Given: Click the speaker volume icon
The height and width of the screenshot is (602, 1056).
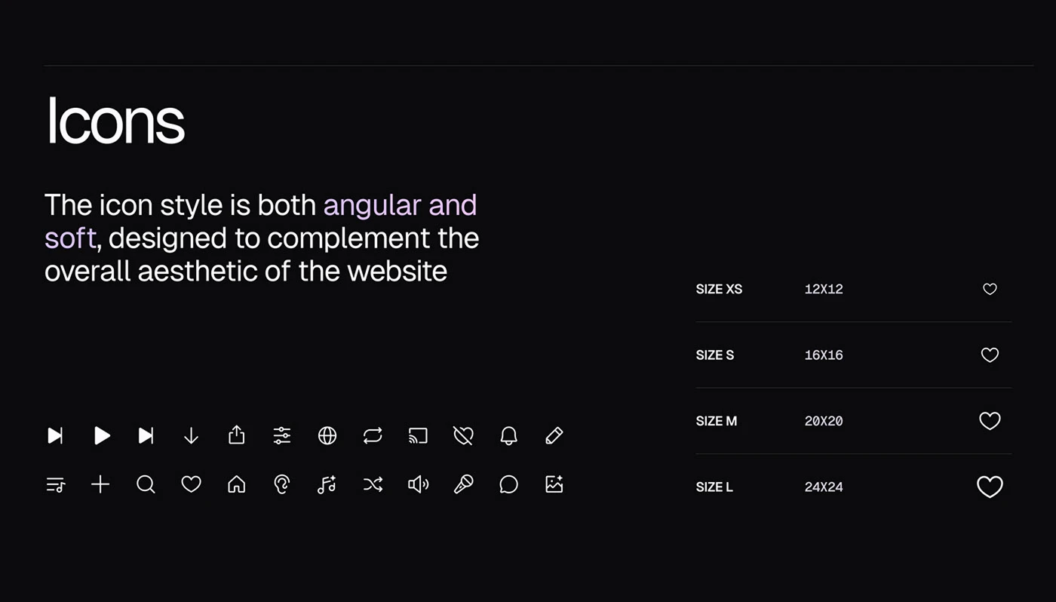Looking at the screenshot, I should [x=419, y=484].
